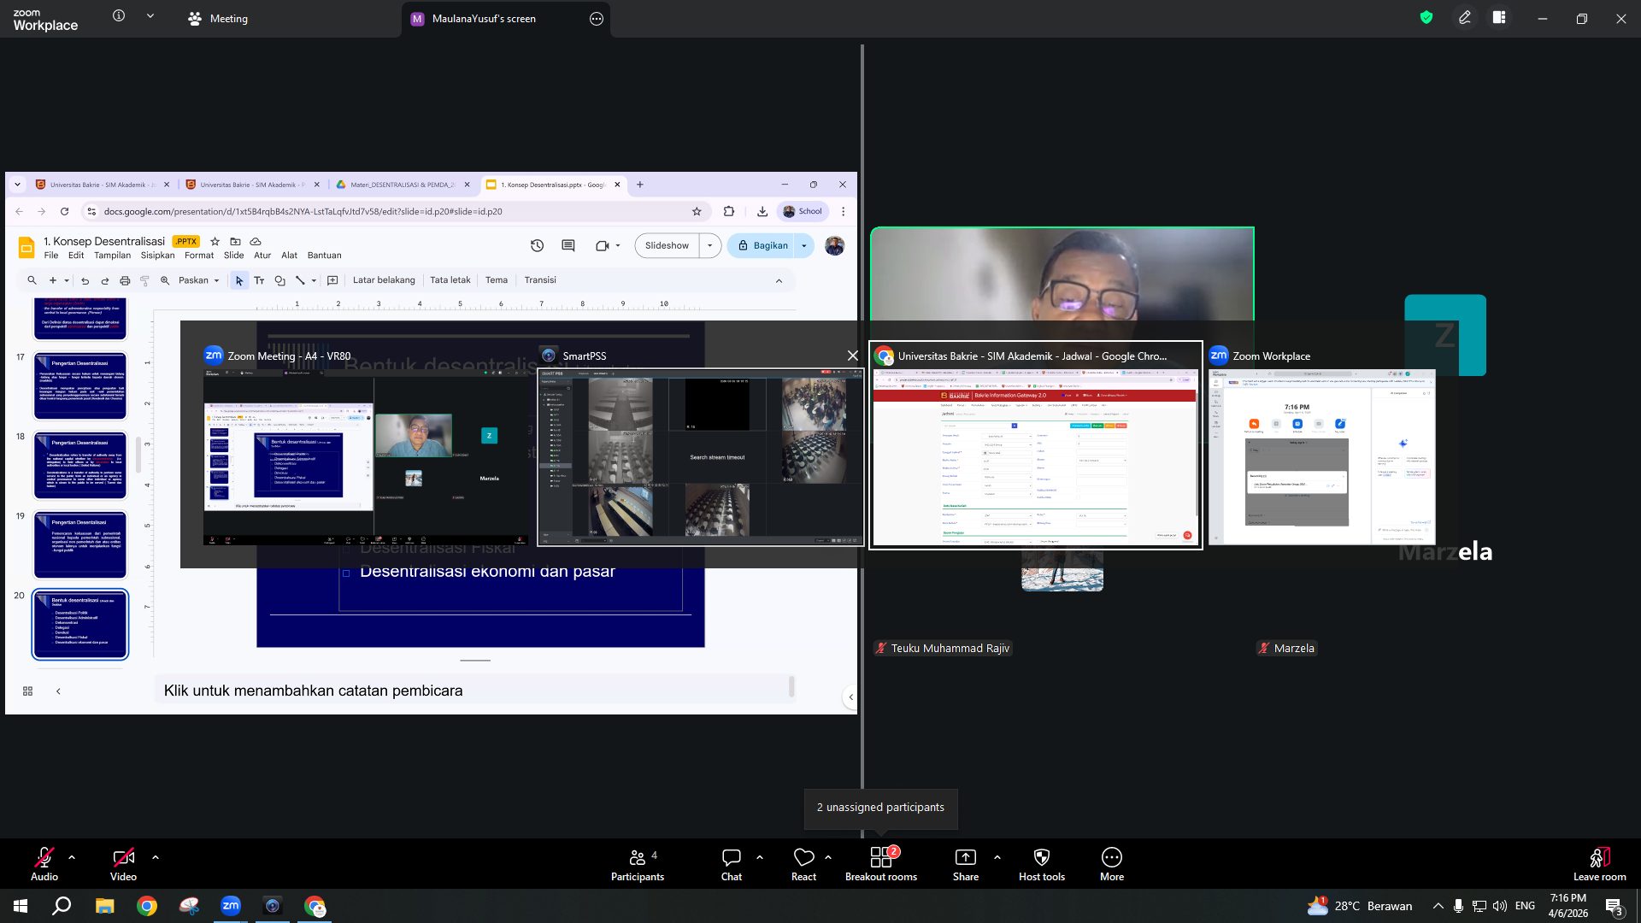This screenshot has height=923, width=1641.
Task: Open the annotate pencil tool in Zoom
Action: coord(1465,17)
